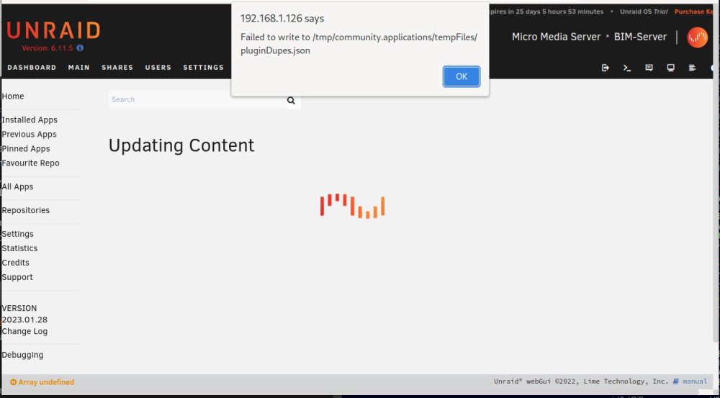The height and width of the screenshot is (398, 720).
Task: Open the Change Log
Action: tap(24, 332)
